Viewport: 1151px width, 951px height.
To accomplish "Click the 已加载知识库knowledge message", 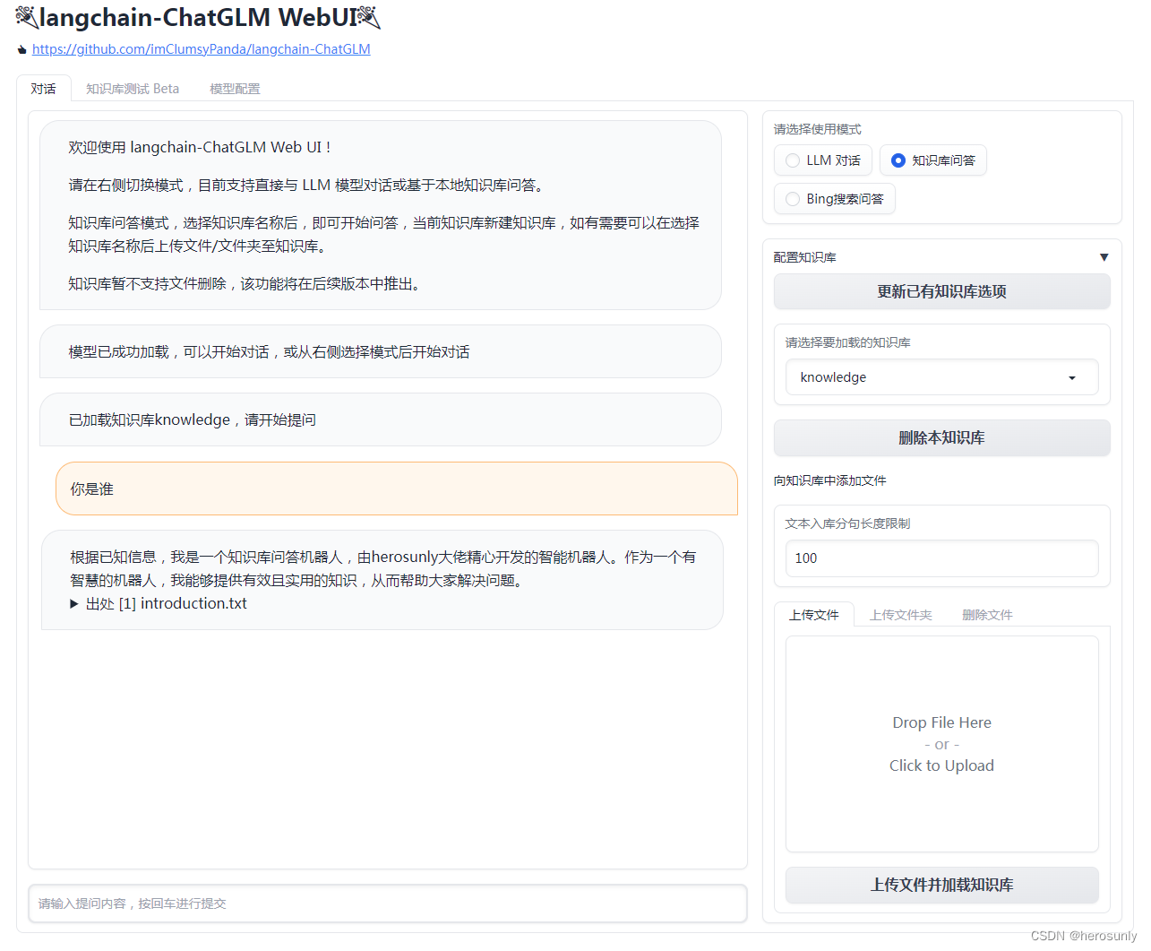I will coord(381,419).
